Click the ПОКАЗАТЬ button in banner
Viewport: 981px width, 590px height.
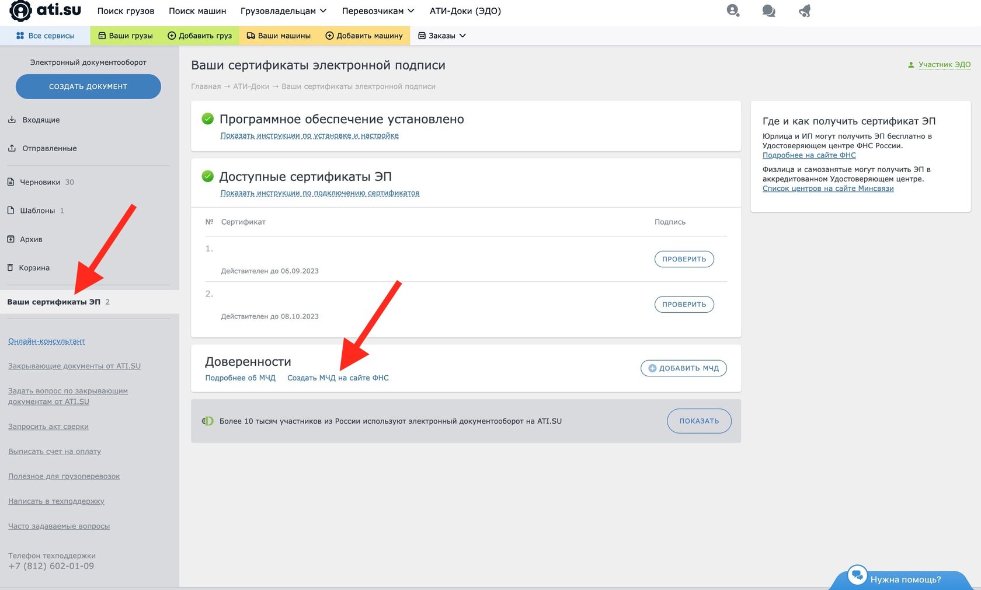click(699, 421)
